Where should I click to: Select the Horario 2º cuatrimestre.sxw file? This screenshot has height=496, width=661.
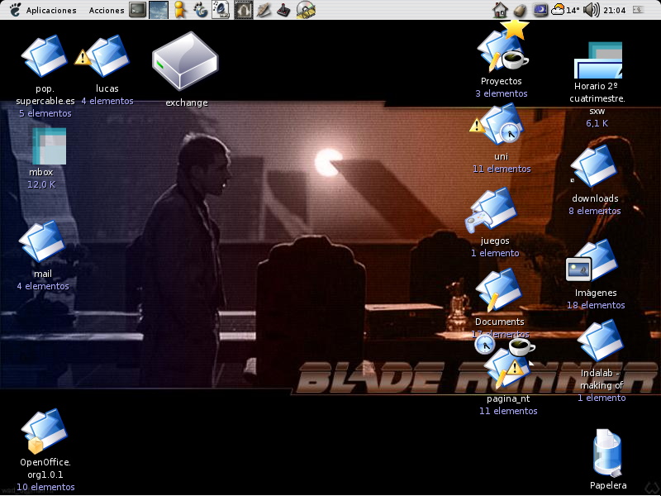[x=598, y=60]
